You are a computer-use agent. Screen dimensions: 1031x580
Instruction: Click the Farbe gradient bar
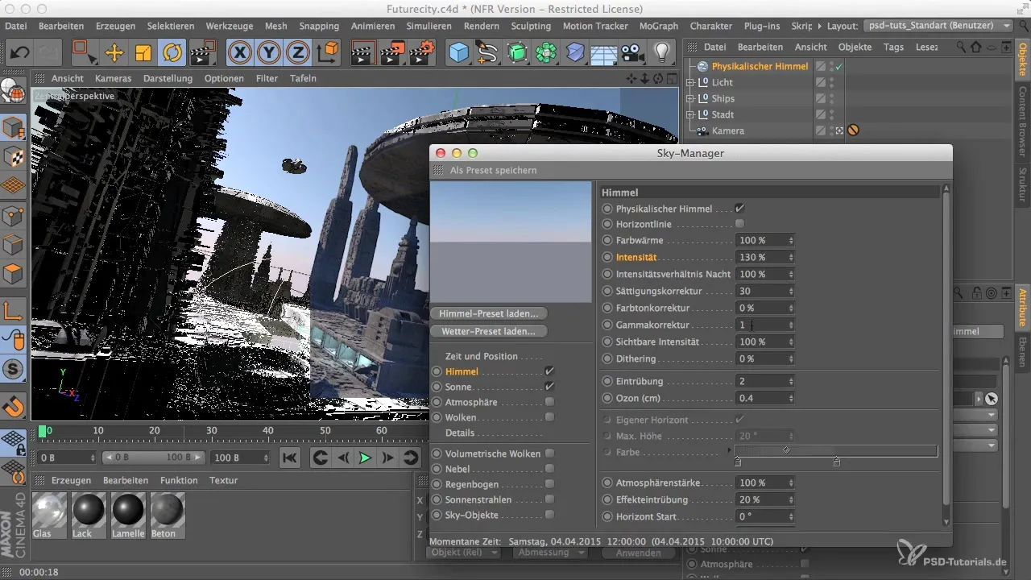(x=836, y=451)
